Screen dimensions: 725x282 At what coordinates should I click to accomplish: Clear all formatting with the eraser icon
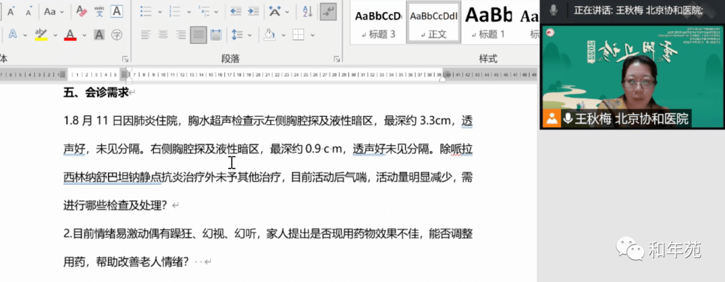click(x=82, y=11)
